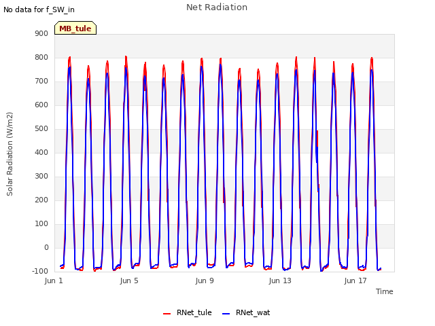
Task: Toggle the RNet_tule legend entry
Action: 188,312
